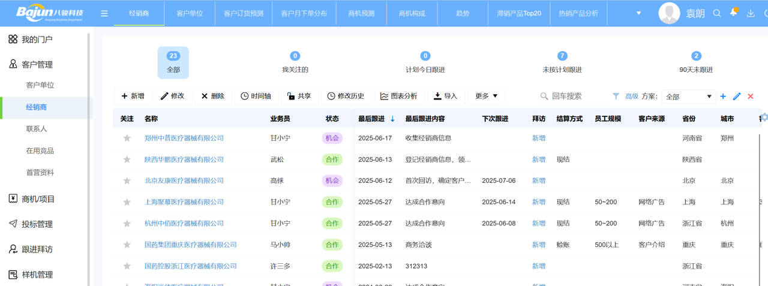
Task: Open 上海聚慕医疗器械有限公司 link
Action: point(184,202)
